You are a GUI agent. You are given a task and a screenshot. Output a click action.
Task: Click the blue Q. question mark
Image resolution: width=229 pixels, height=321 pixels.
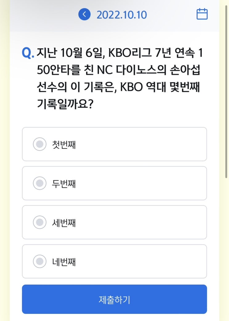pos(28,53)
